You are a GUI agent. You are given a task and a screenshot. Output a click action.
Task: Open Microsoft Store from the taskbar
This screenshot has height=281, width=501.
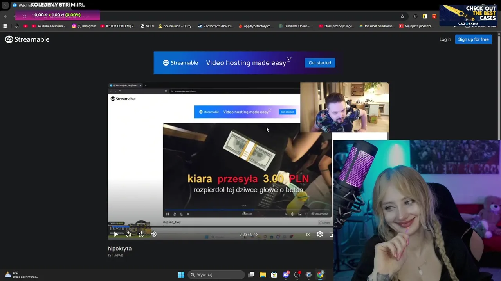pos(274,275)
